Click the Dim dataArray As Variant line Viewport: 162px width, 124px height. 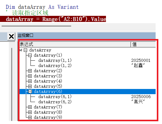point(42,7)
